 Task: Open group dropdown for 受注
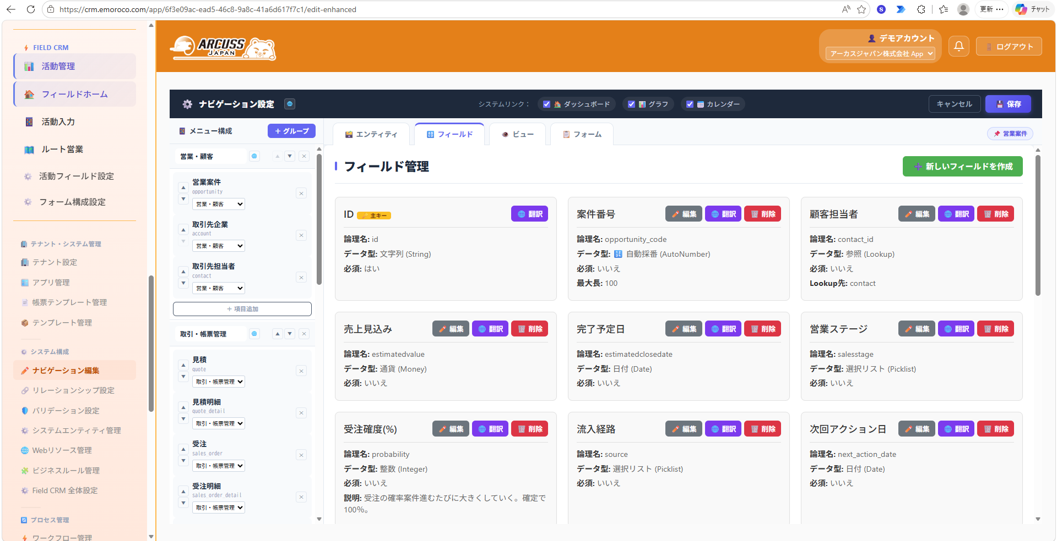point(219,466)
